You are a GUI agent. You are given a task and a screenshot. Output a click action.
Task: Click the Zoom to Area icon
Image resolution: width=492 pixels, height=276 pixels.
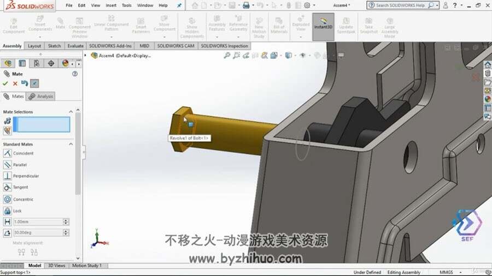236,56
